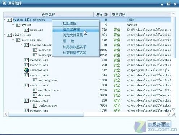This screenshot has height=135, width=179.
Task: Click the vertical scrollbar up arrow
Action: [174, 14]
